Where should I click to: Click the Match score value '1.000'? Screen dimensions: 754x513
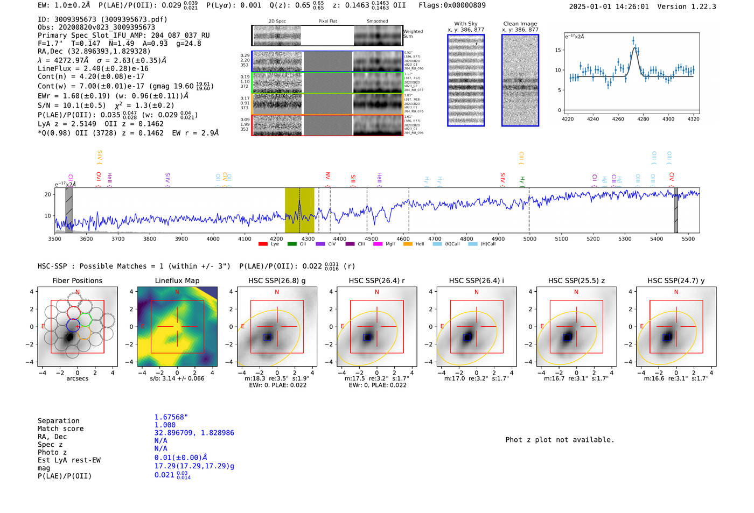coord(165,425)
